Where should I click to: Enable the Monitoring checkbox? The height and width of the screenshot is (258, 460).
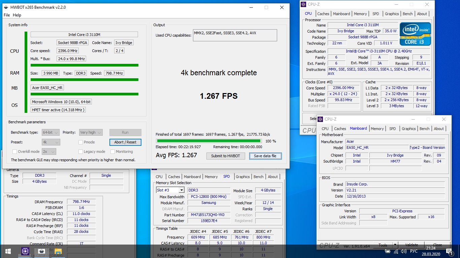tap(112, 152)
